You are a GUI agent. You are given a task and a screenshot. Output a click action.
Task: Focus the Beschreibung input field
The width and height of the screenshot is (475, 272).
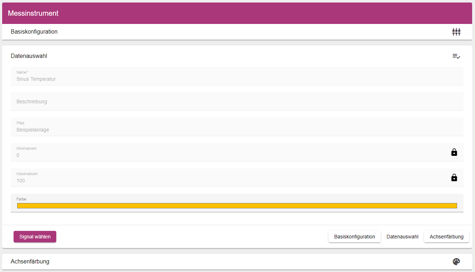point(229,102)
